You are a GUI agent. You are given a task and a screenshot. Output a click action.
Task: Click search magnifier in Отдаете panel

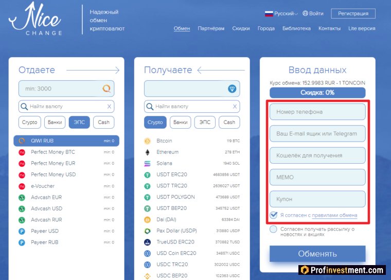[x=24, y=107]
